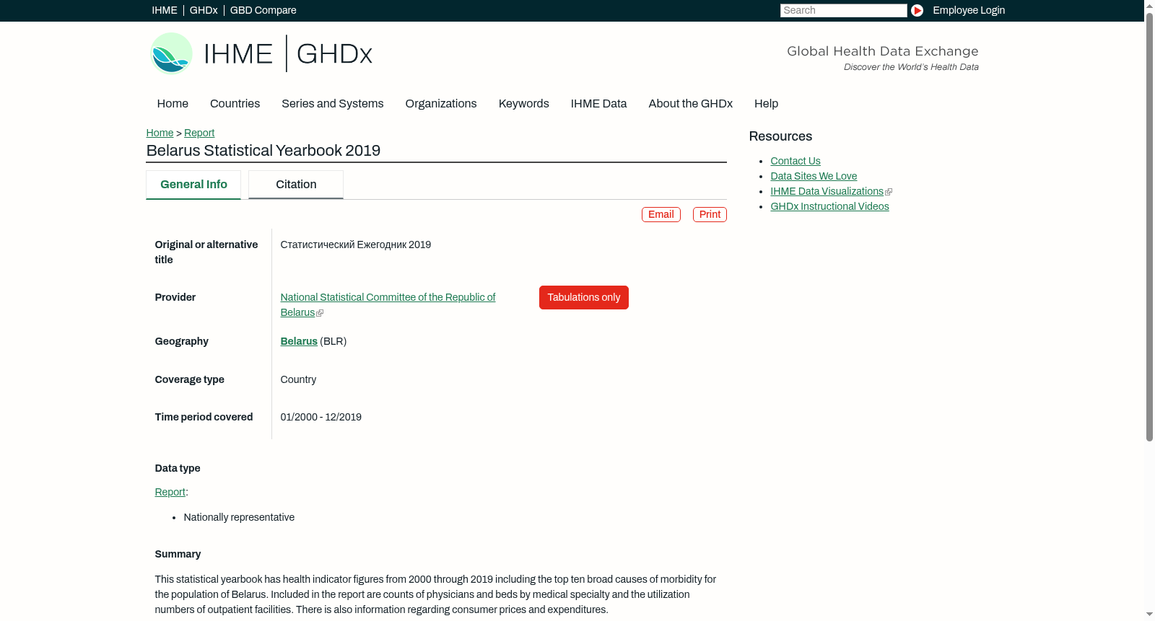Image resolution: width=1155 pixels, height=621 pixels.
Task: Open National Statistical Committee provider link
Action: point(388,305)
